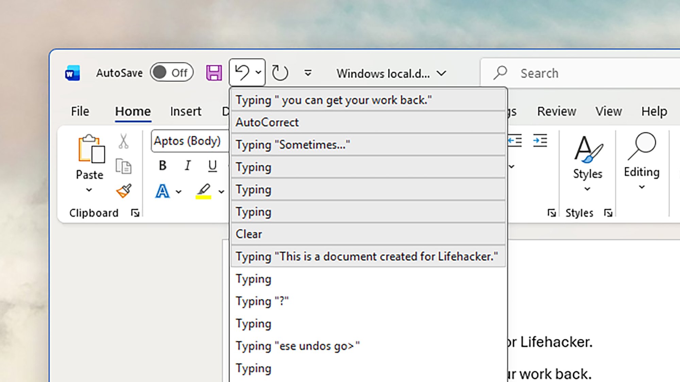Select Typing "ese undos go>" entry

[x=368, y=346]
